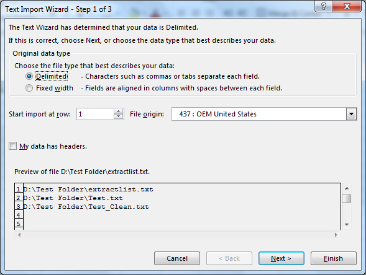Click the preview scroll up arrow
The width and height of the screenshot is (366, 275).
pyautogui.click(x=347, y=188)
